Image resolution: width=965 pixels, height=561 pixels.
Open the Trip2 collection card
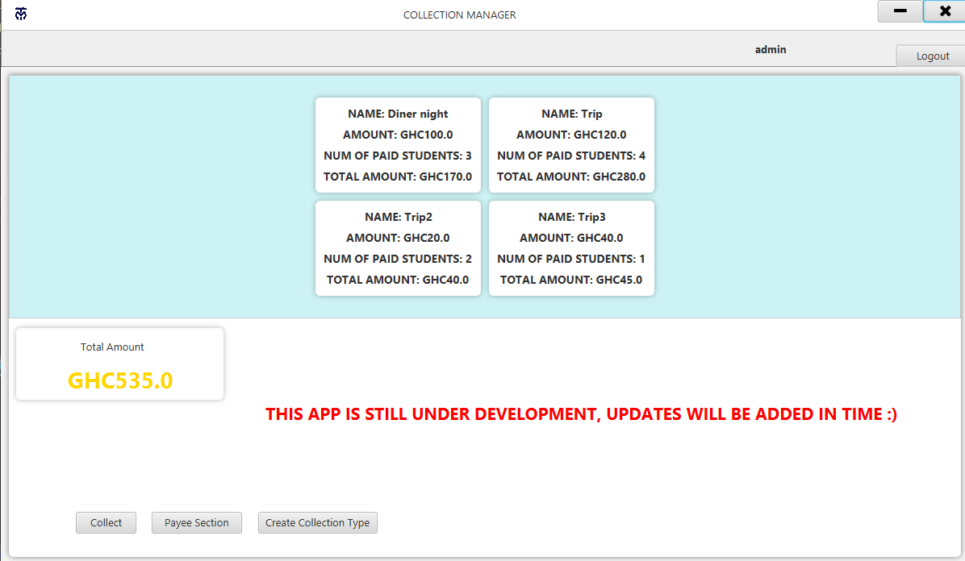tap(398, 248)
